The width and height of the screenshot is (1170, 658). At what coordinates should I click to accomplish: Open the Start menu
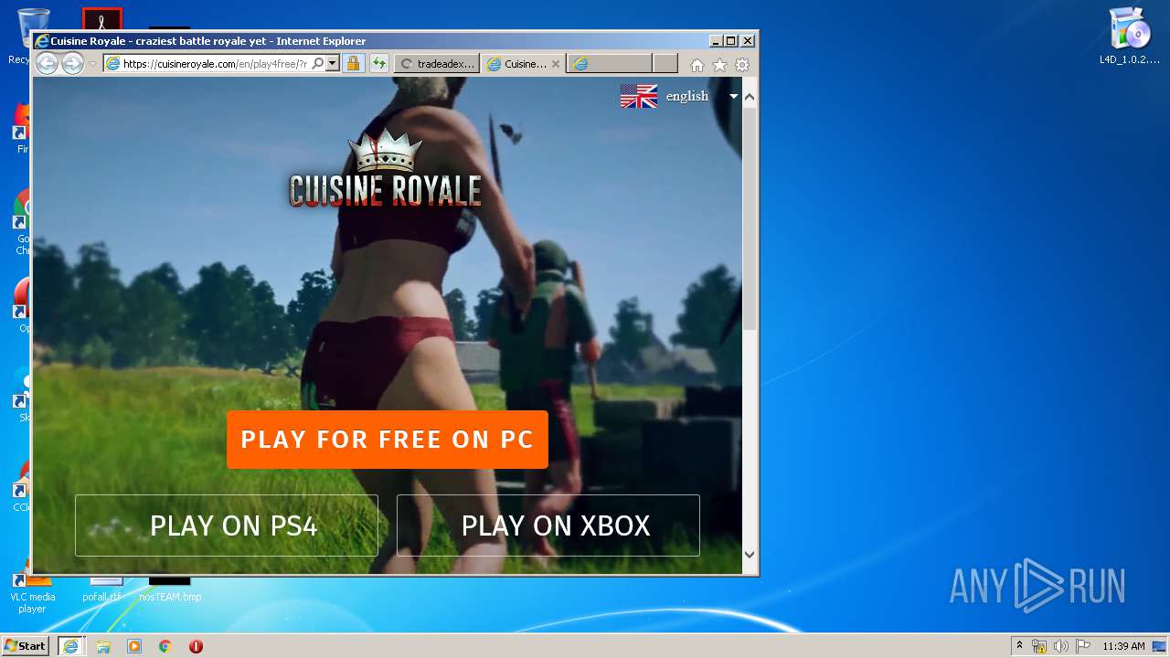click(x=25, y=645)
